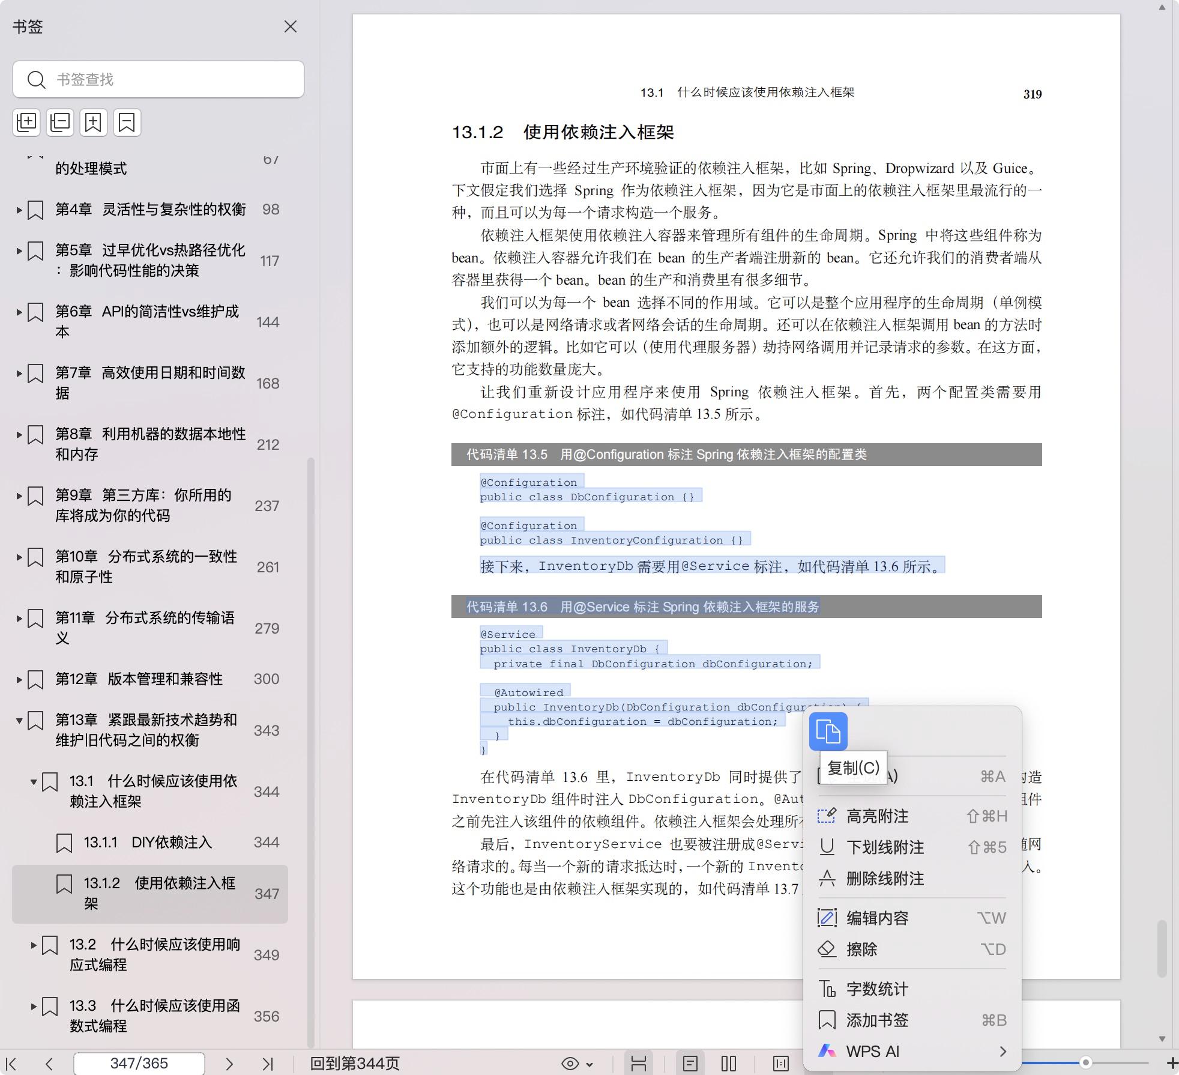Click bookmark icon beside 13.1.1 DIY依赖注入
Screen dimensions: 1179x1075
pos(64,843)
